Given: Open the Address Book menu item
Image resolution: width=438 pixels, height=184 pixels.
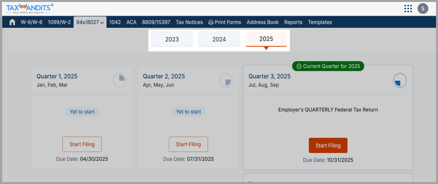Looking at the screenshot, I should pyautogui.click(x=263, y=22).
